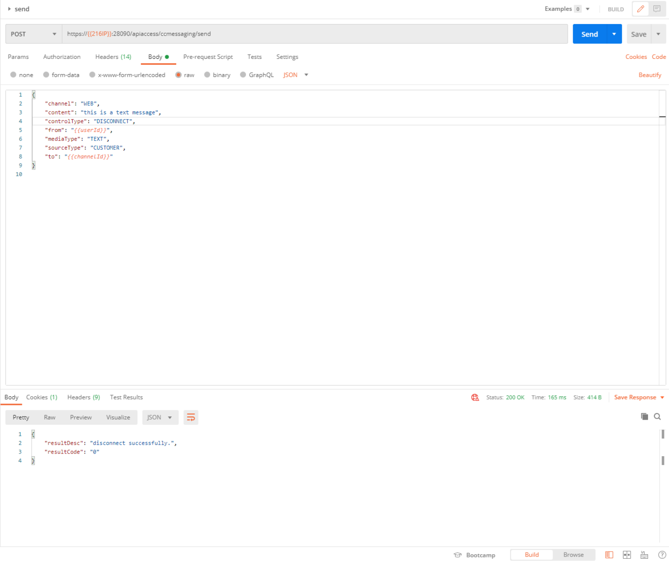The height and width of the screenshot is (561, 669).
Task: Switch to two-pane view icon
Action: coord(627,555)
